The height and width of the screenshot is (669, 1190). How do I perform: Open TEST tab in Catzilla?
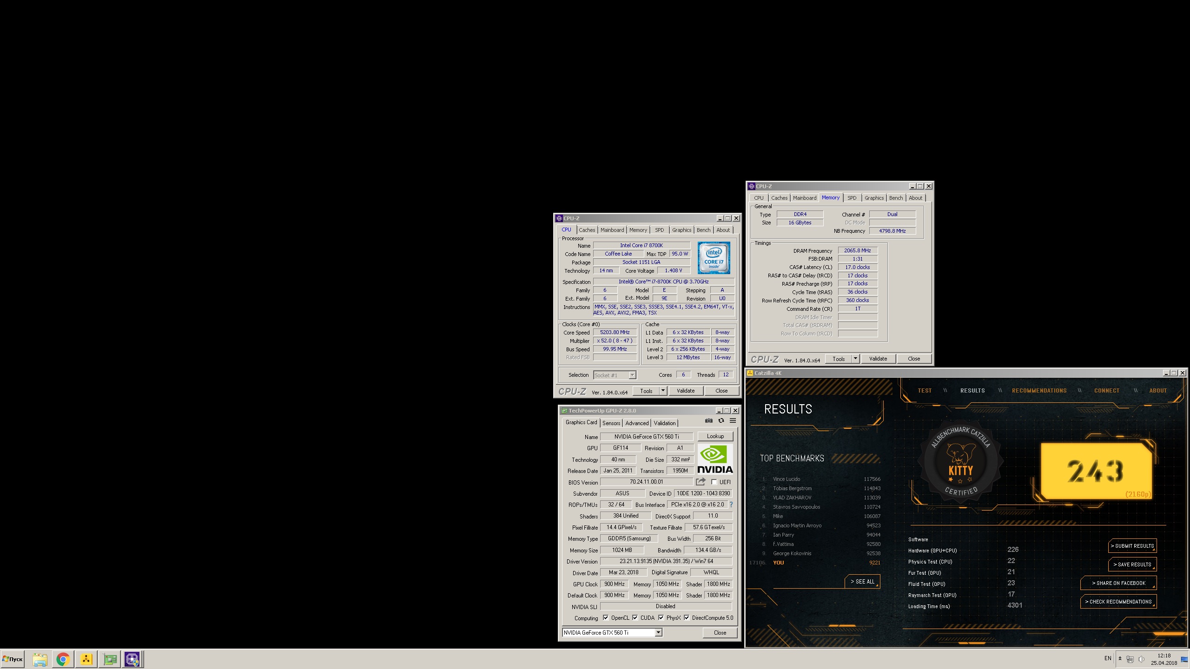coord(925,391)
